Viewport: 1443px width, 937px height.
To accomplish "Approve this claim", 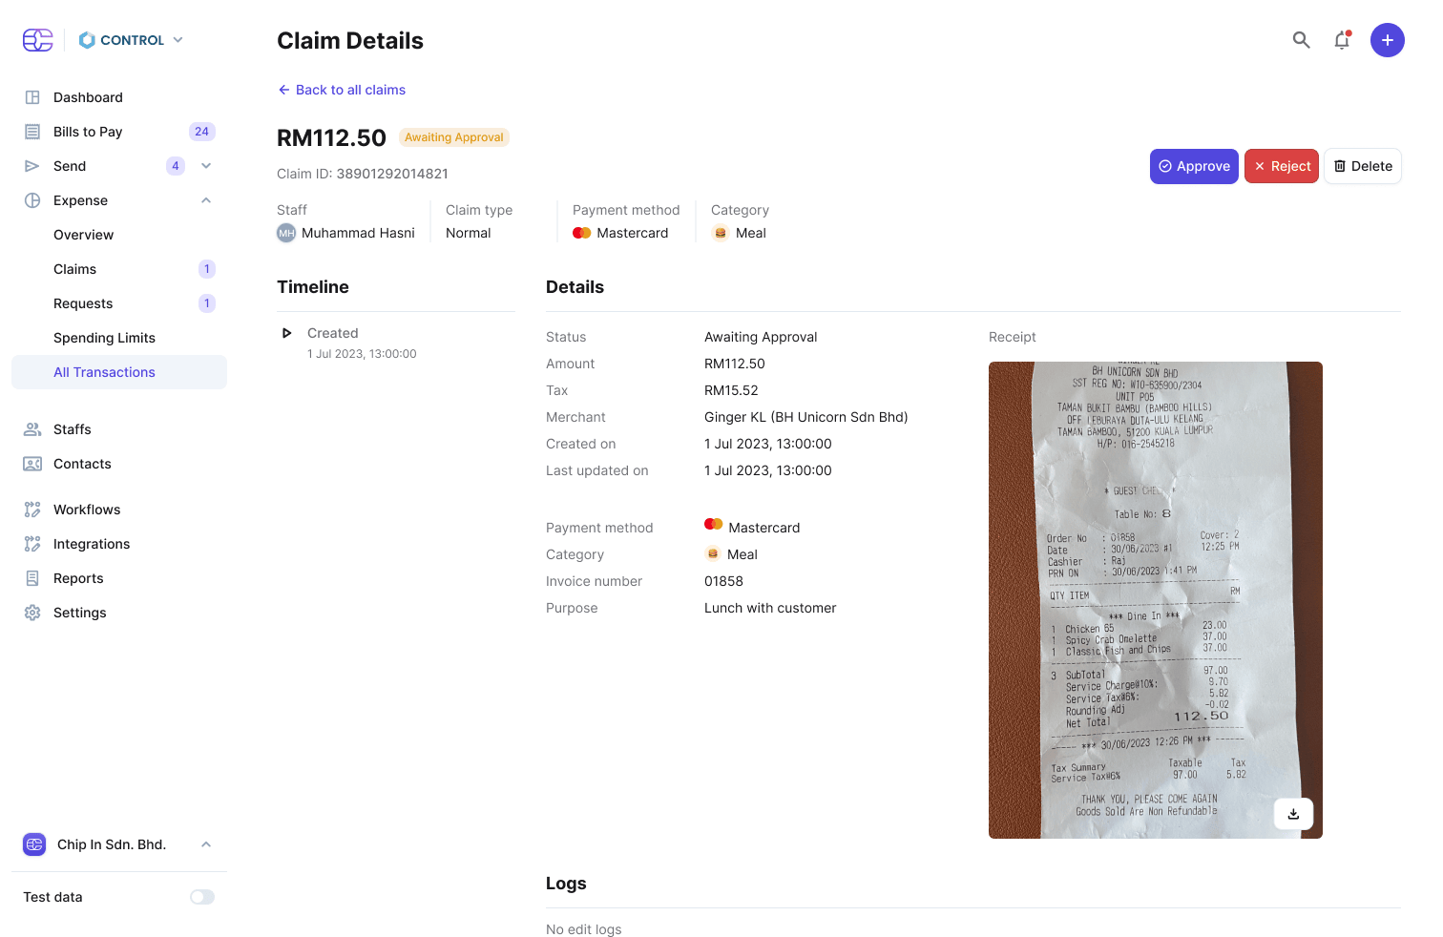I will point(1194,166).
